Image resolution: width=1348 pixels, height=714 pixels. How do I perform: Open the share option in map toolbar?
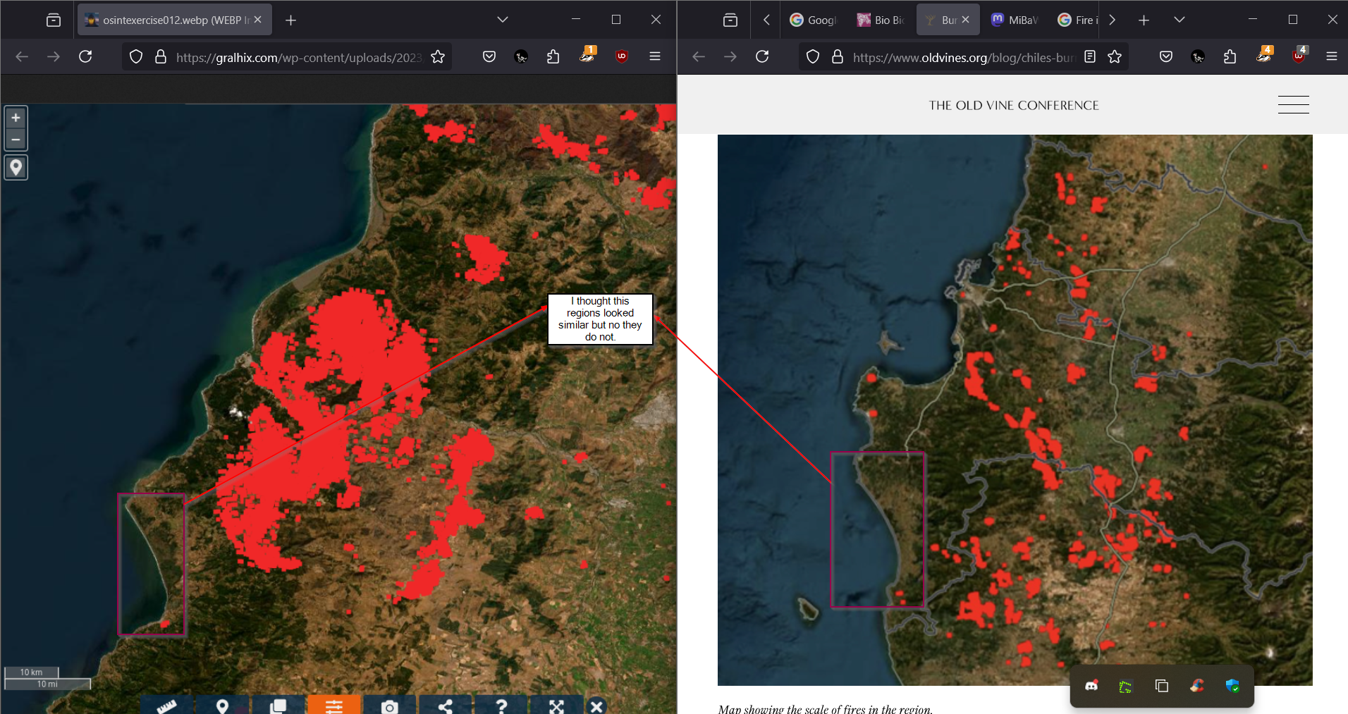(x=445, y=705)
